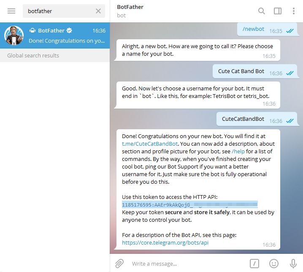This screenshot has width=303, height=272.
Task: Record a voice message with the microphone
Action: pos(293,264)
